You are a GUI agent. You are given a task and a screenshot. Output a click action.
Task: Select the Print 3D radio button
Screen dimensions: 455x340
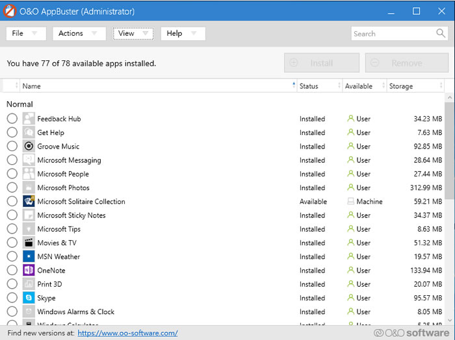(x=12, y=284)
